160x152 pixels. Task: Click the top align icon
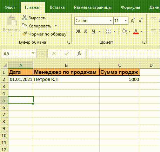[x=153, y=19]
